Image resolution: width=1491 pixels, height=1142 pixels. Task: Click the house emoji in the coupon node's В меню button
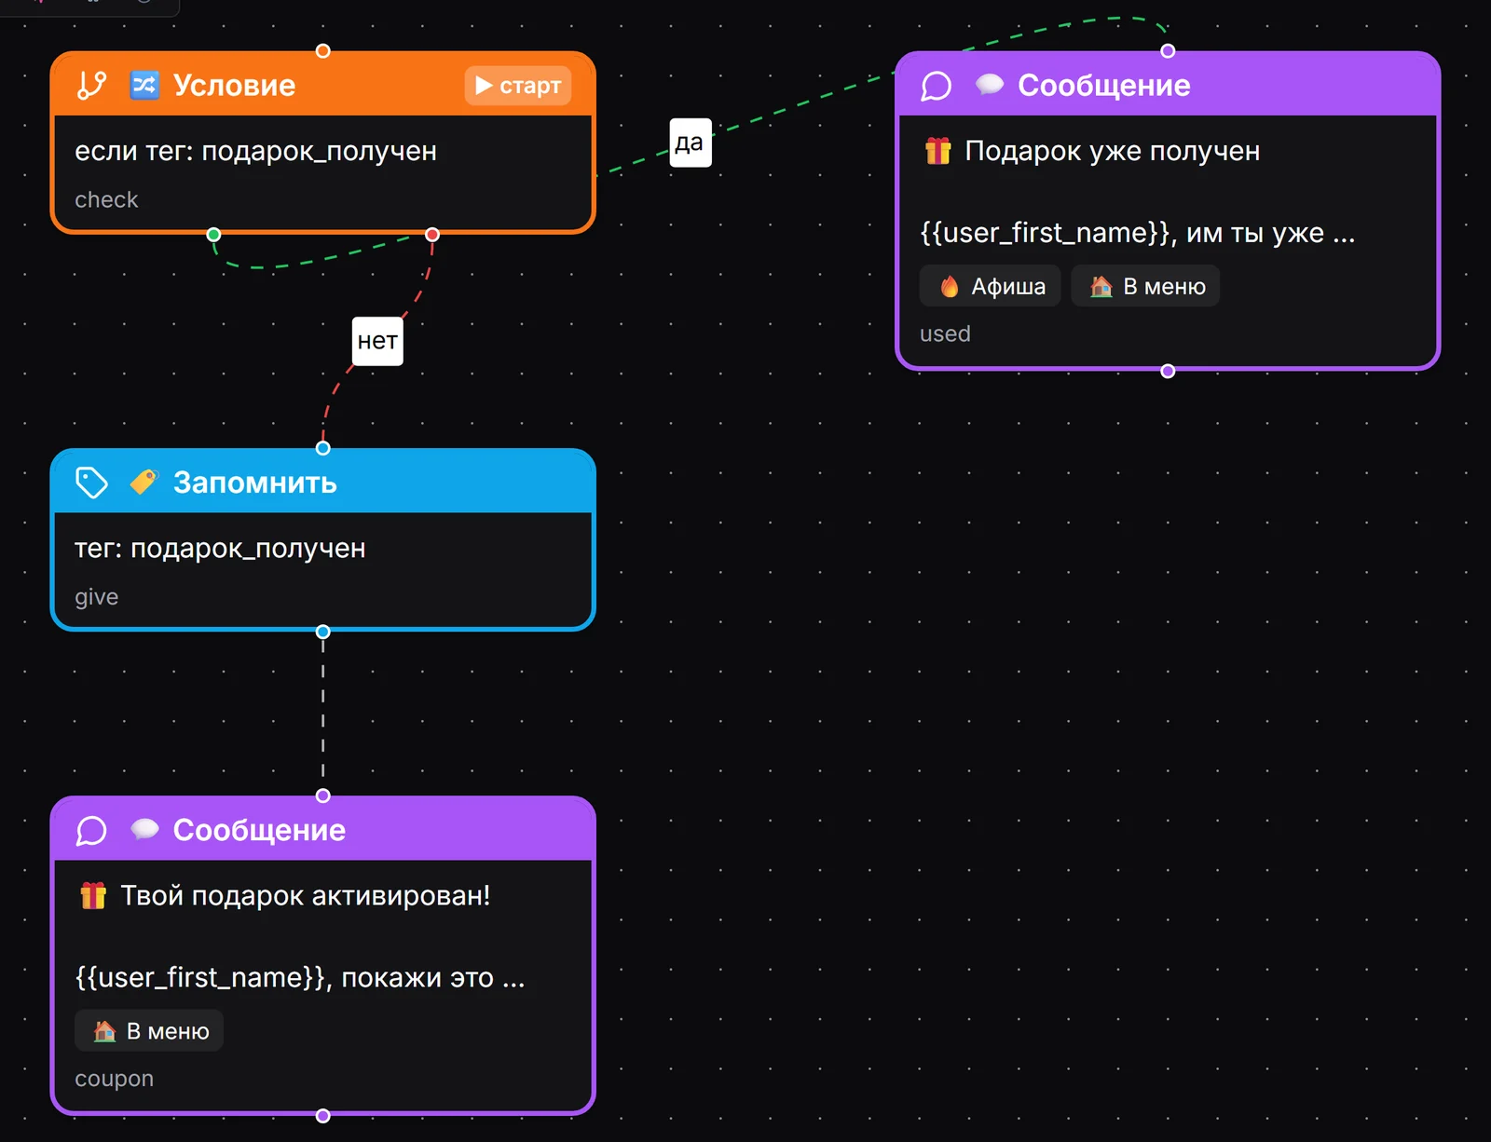coord(104,1031)
